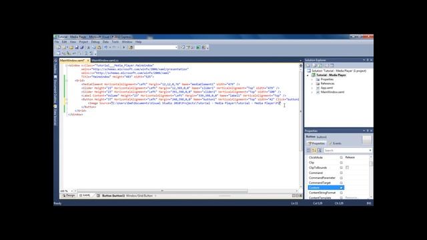Open the Edit menu
The image size is (427, 240).
tap(64, 42)
